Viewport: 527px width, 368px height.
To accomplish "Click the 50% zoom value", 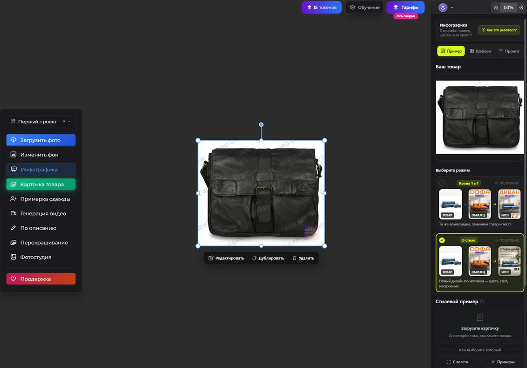I will [508, 7].
